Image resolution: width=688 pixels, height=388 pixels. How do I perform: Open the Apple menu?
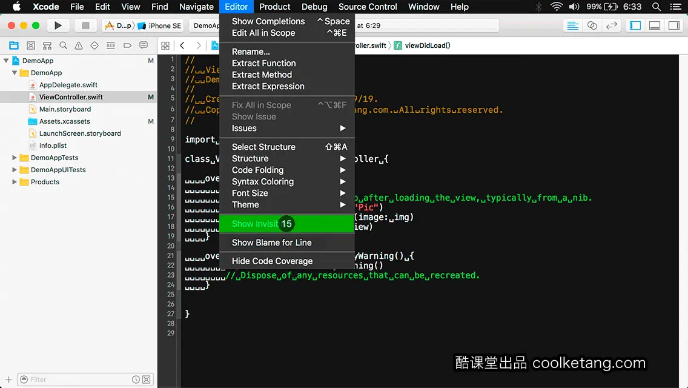[x=16, y=7]
